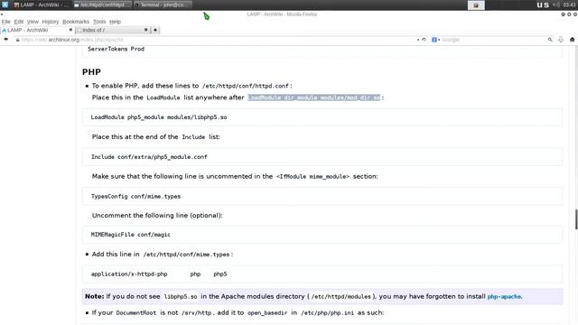Close the LAMP - ArchWiki tab

point(70,30)
